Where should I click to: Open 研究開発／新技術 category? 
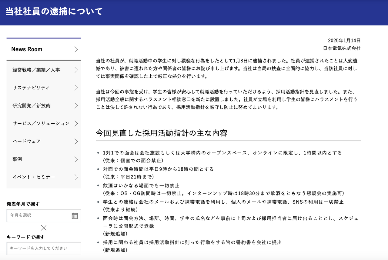tap(44, 106)
